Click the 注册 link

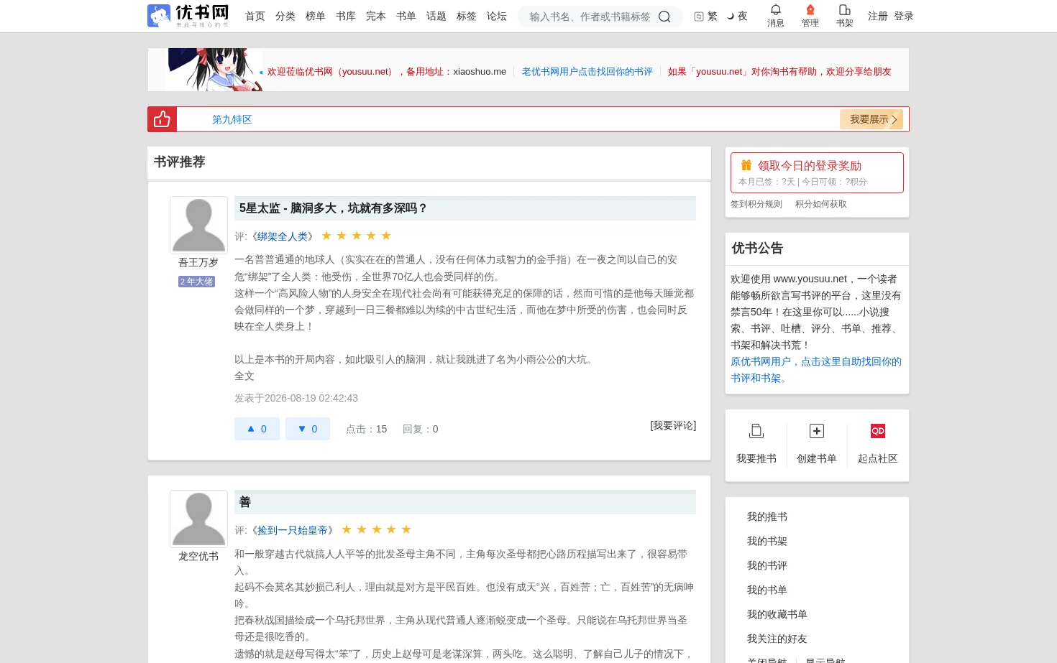tap(878, 16)
